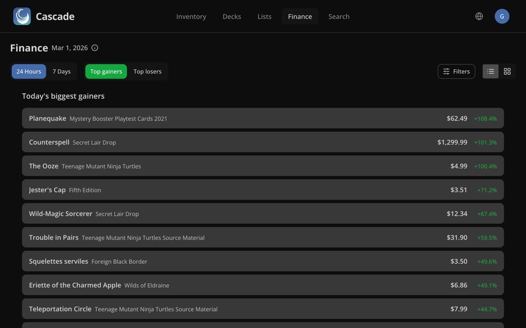
Task: Open the user avatar "G" menu
Action: point(502,16)
